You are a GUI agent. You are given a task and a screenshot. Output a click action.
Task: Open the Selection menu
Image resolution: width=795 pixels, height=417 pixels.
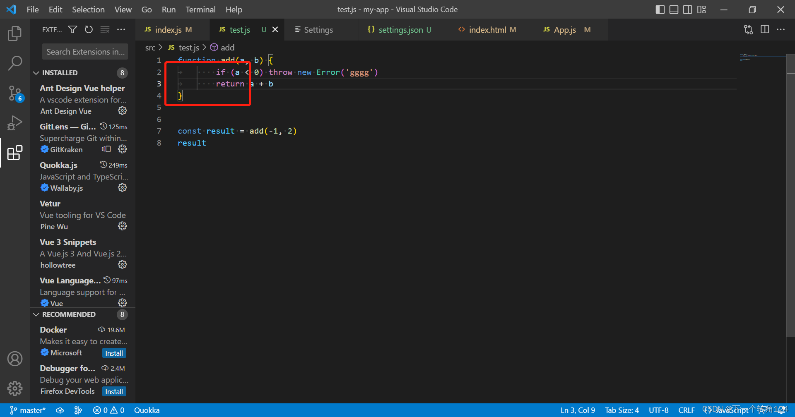[88, 10]
